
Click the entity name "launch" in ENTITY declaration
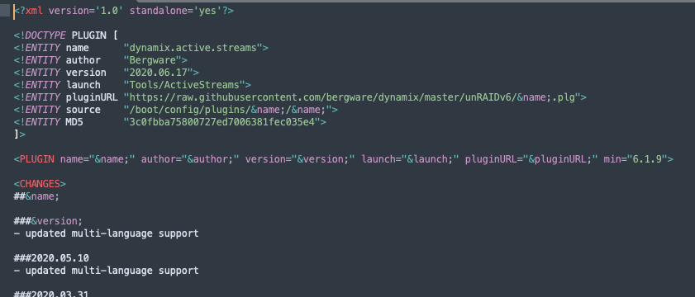(83, 85)
